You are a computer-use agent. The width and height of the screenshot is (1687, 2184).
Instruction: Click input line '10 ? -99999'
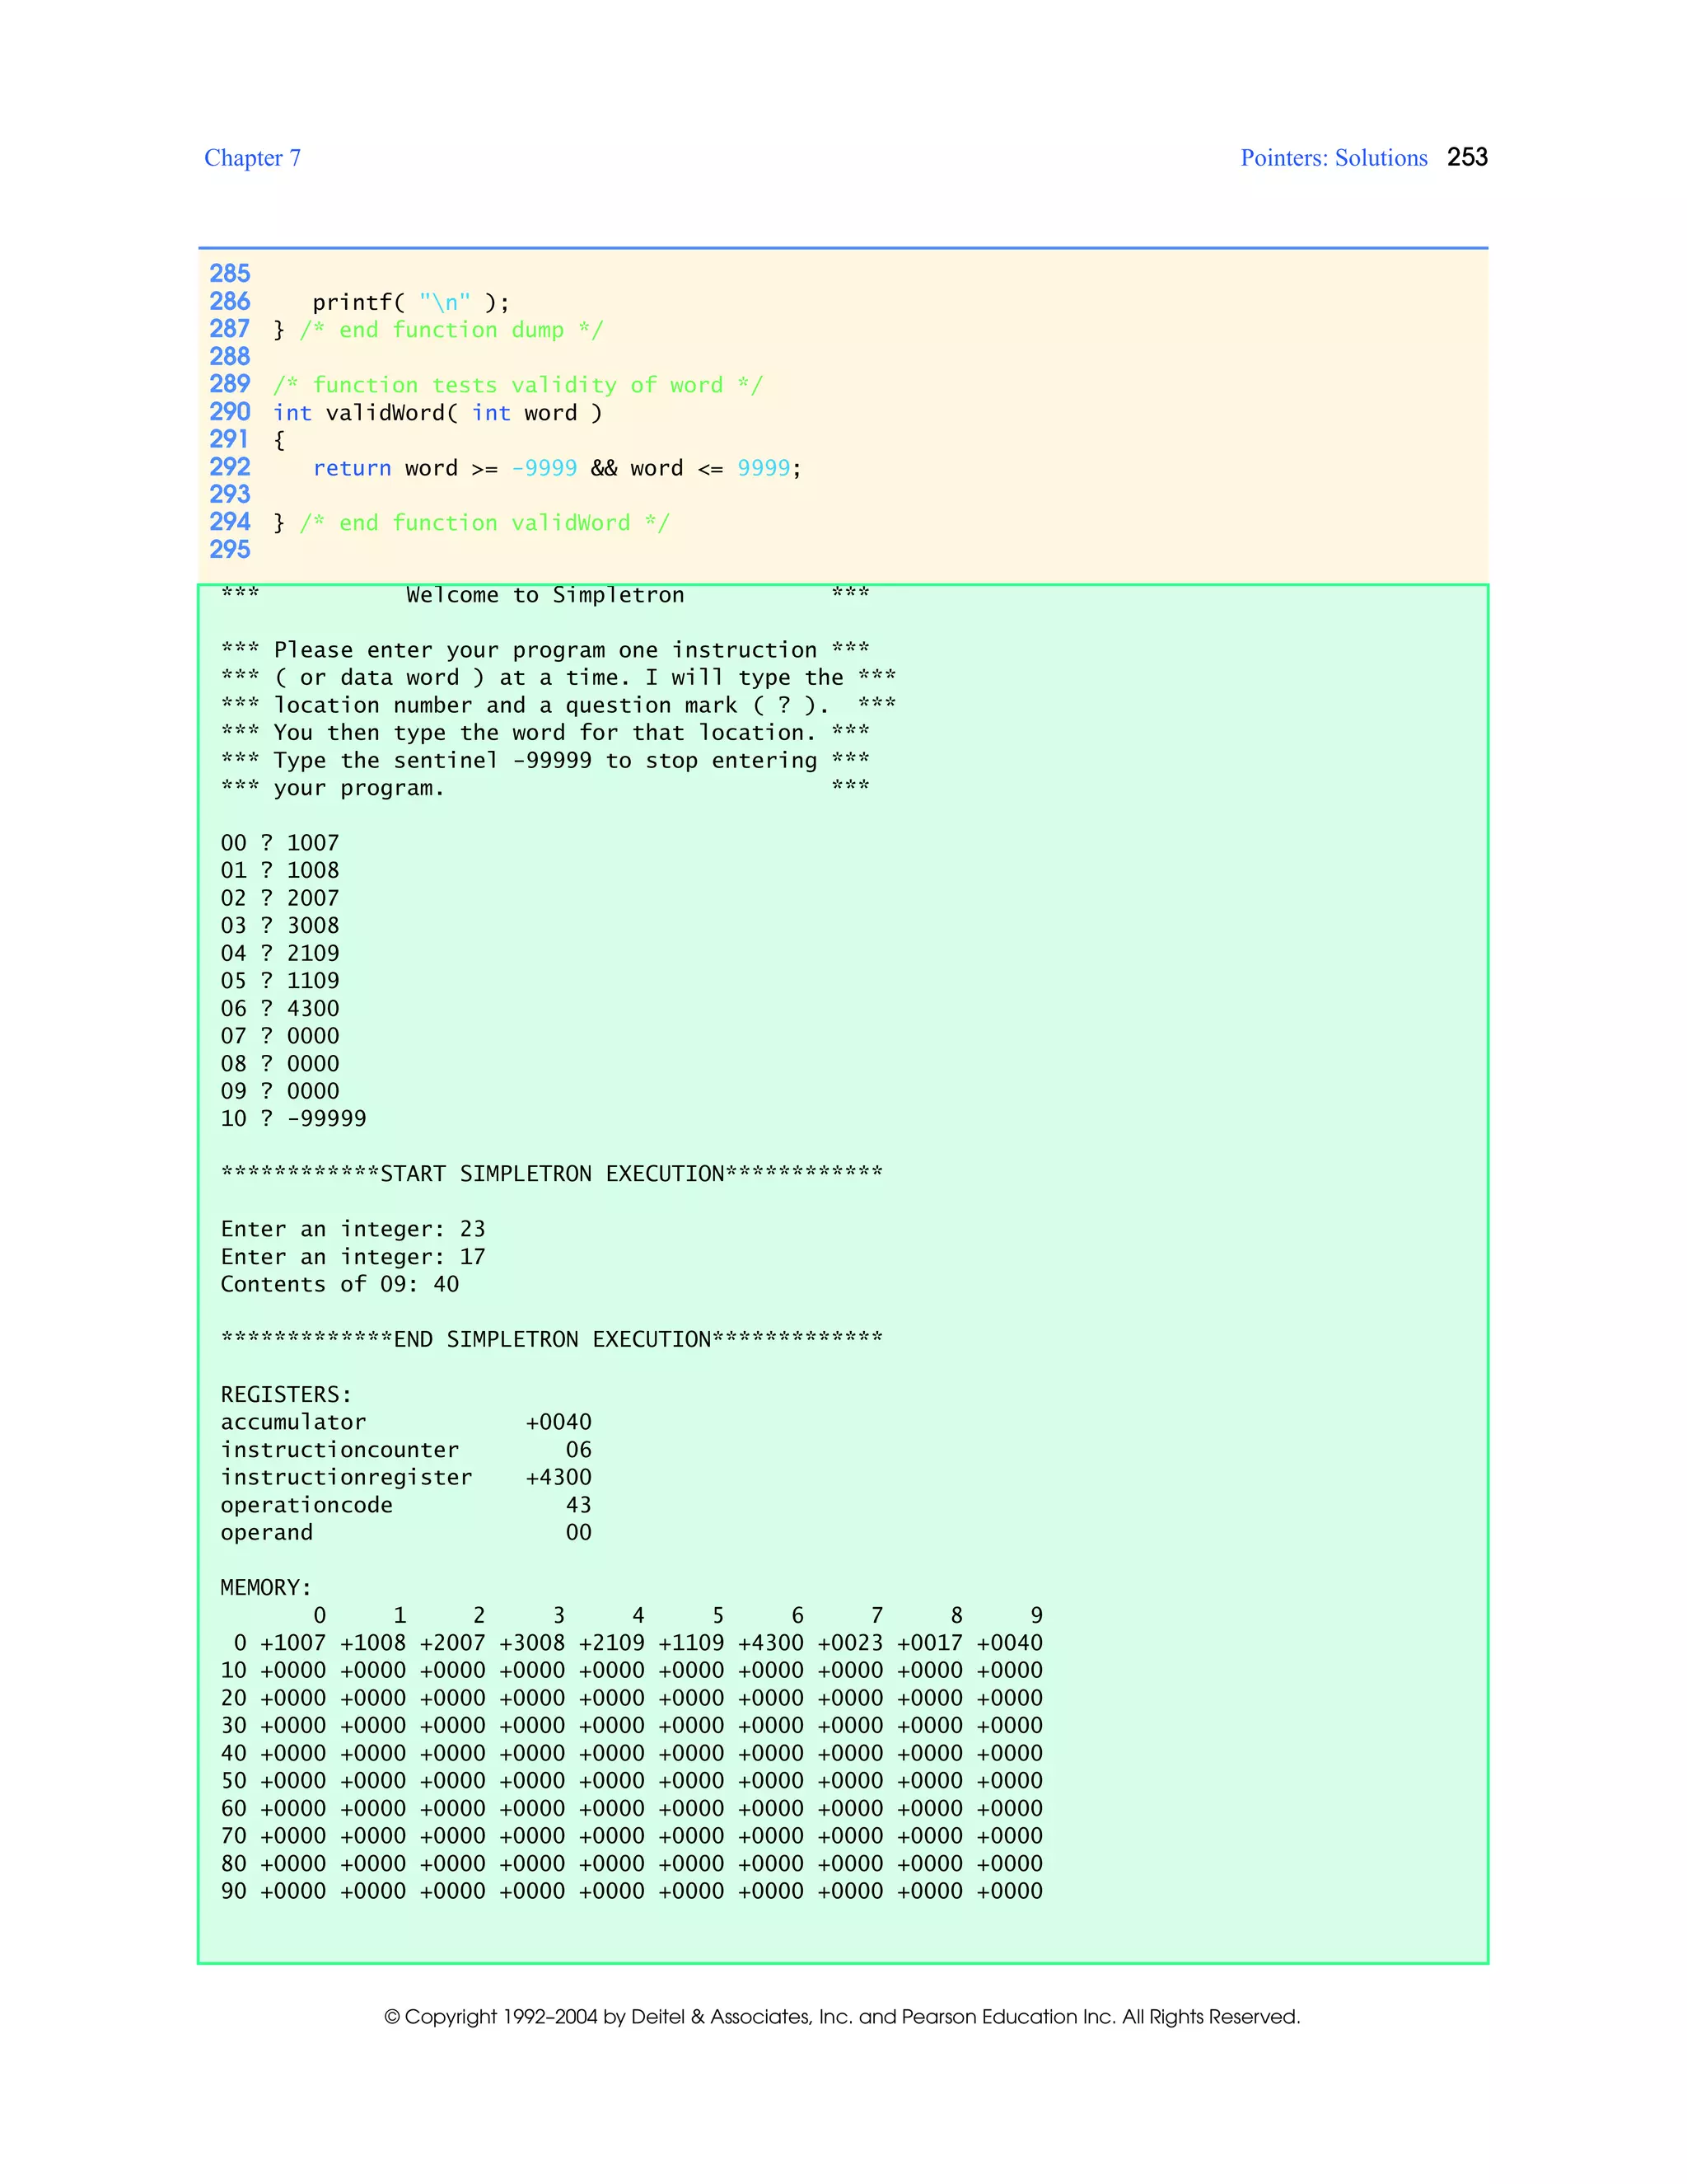point(292,1118)
